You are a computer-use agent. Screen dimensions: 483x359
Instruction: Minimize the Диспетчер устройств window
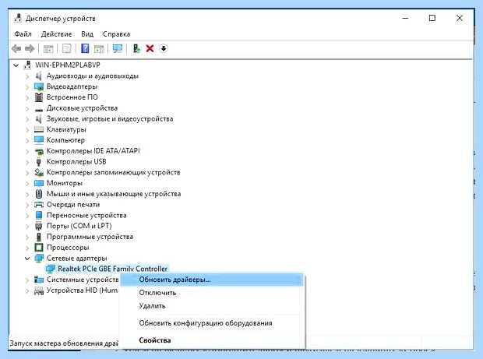pos(405,18)
